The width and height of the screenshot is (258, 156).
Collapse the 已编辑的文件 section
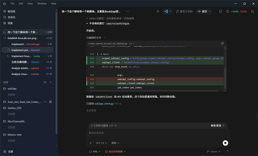pos(96,38)
